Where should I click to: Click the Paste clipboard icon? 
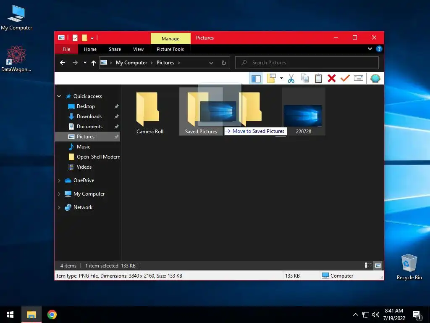[x=318, y=79]
